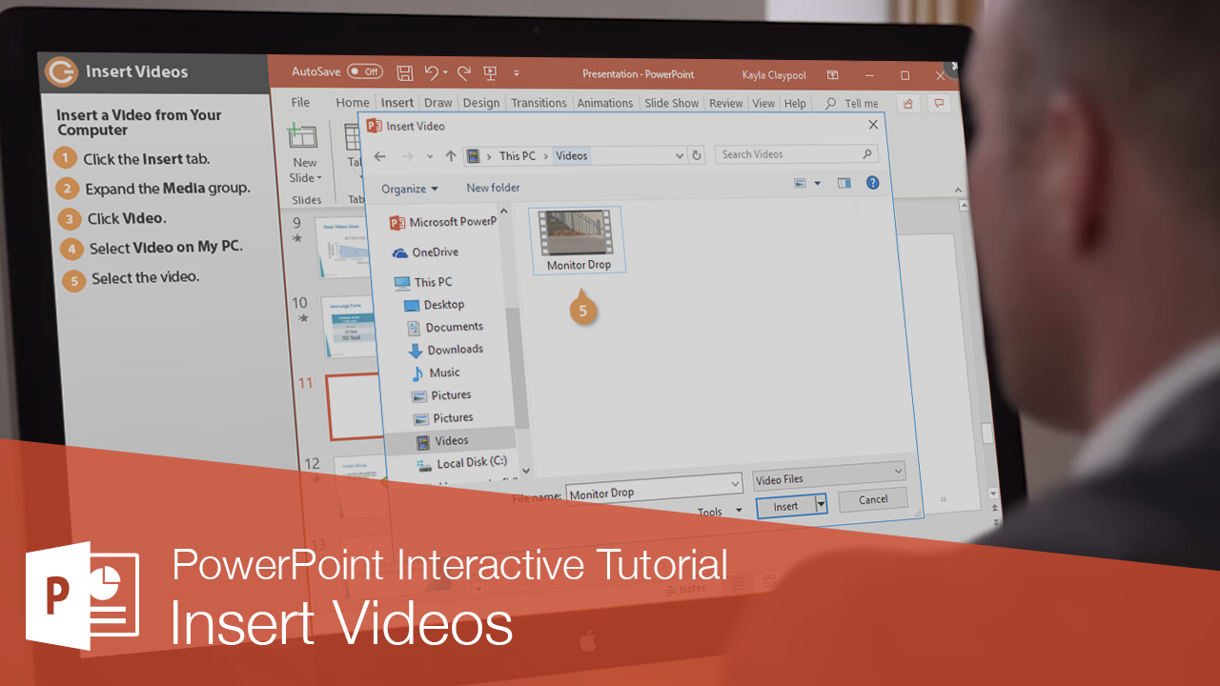Image resolution: width=1220 pixels, height=686 pixels.
Task: Click the change view icon near Organize bar
Action: [x=799, y=182]
